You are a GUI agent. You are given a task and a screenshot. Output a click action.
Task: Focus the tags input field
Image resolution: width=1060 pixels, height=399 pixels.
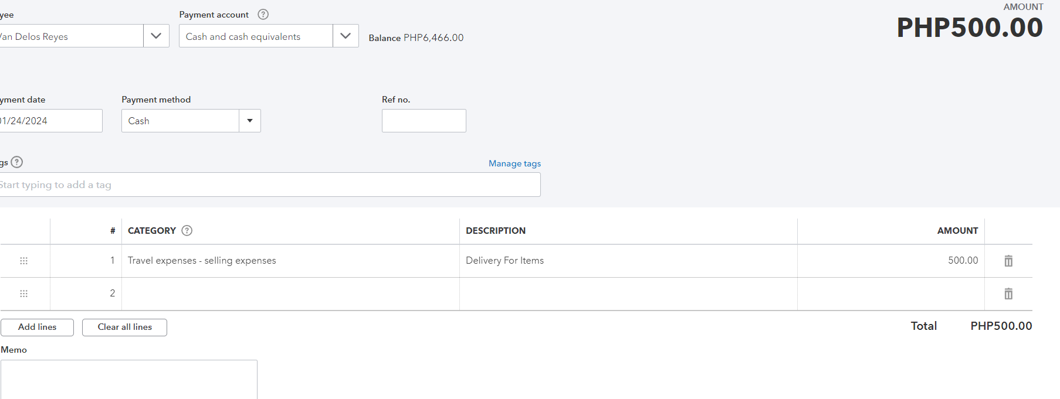(270, 185)
